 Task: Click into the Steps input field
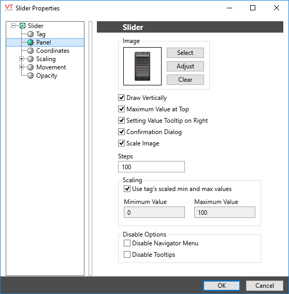tap(151, 167)
